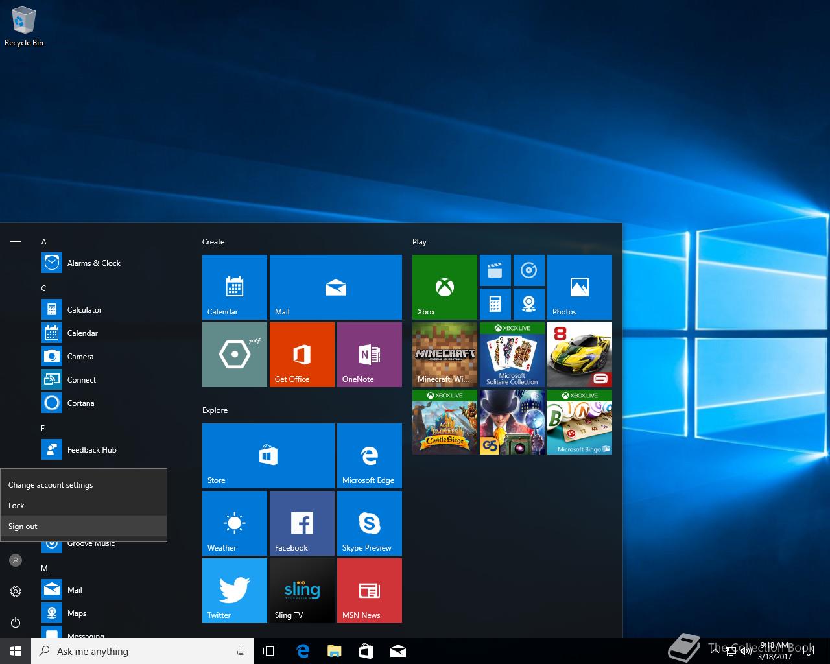Viewport: 830px width, 664px height.
Task: Click the Explore group heading
Action: click(215, 410)
